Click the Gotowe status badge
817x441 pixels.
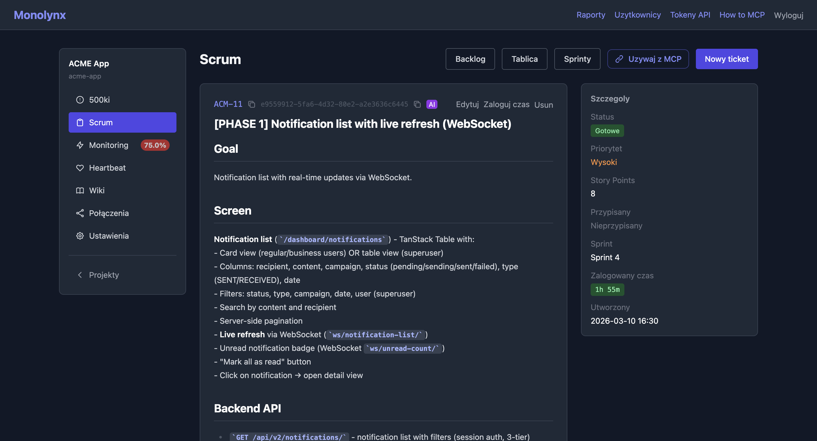607,131
